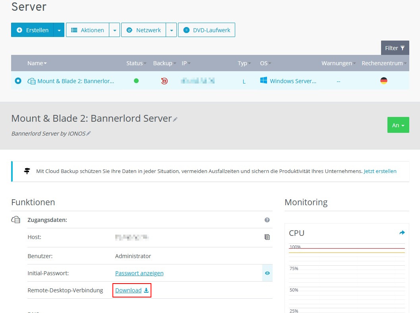Click the Zugangsdaten server icon

[16, 220]
